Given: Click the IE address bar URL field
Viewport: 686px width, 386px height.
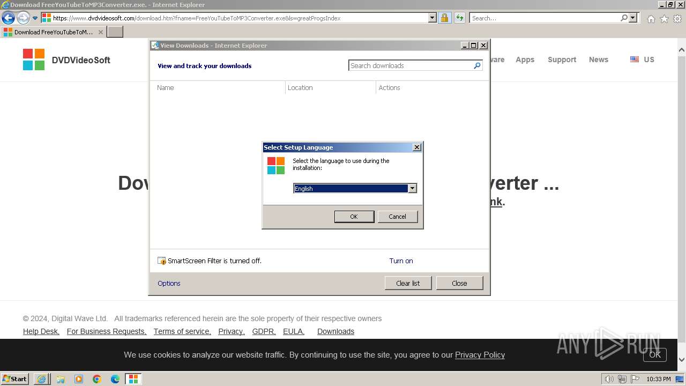Looking at the screenshot, I should pyautogui.click(x=240, y=18).
